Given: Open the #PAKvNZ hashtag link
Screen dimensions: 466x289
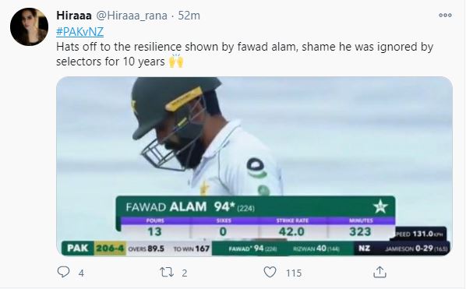Looking at the screenshot, I should [79, 32].
